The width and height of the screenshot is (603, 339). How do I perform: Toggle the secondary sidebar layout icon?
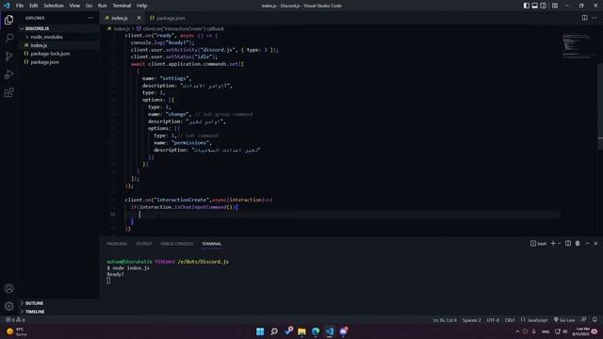pos(543,6)
